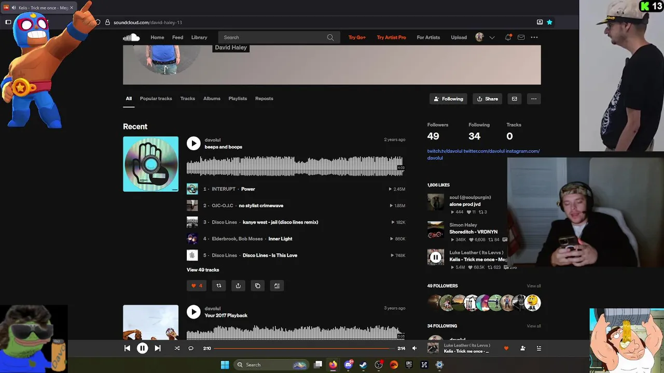
Task: Click the SoundCloud logo icon
Action: pyautogui.click(x=131, y=37)
